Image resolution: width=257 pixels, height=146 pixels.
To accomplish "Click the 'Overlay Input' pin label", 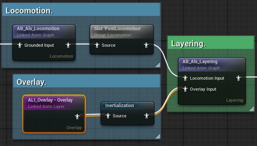I will tap(203, 89).
